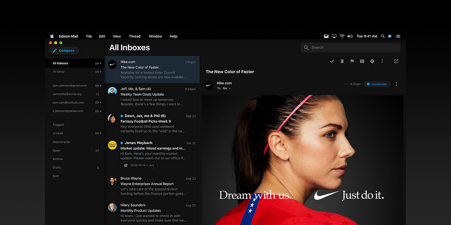The image size is (451, 225).
Task: Open the Edison Mail application menu
Action: pos(69,36)
